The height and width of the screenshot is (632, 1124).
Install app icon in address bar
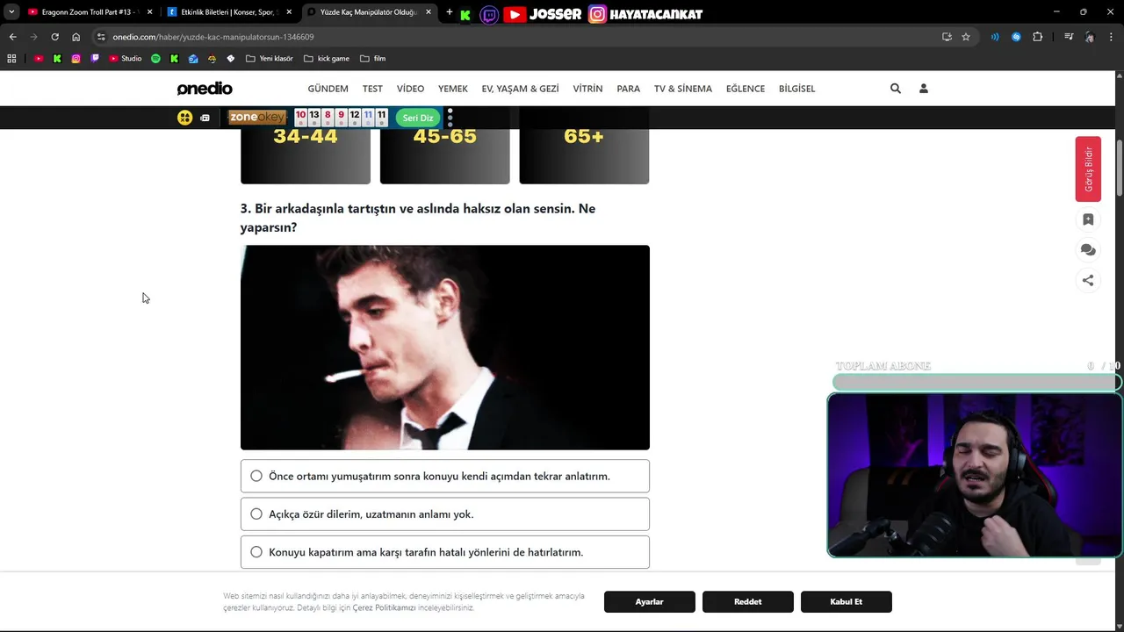pyautogui.click(x=947, y=37)
